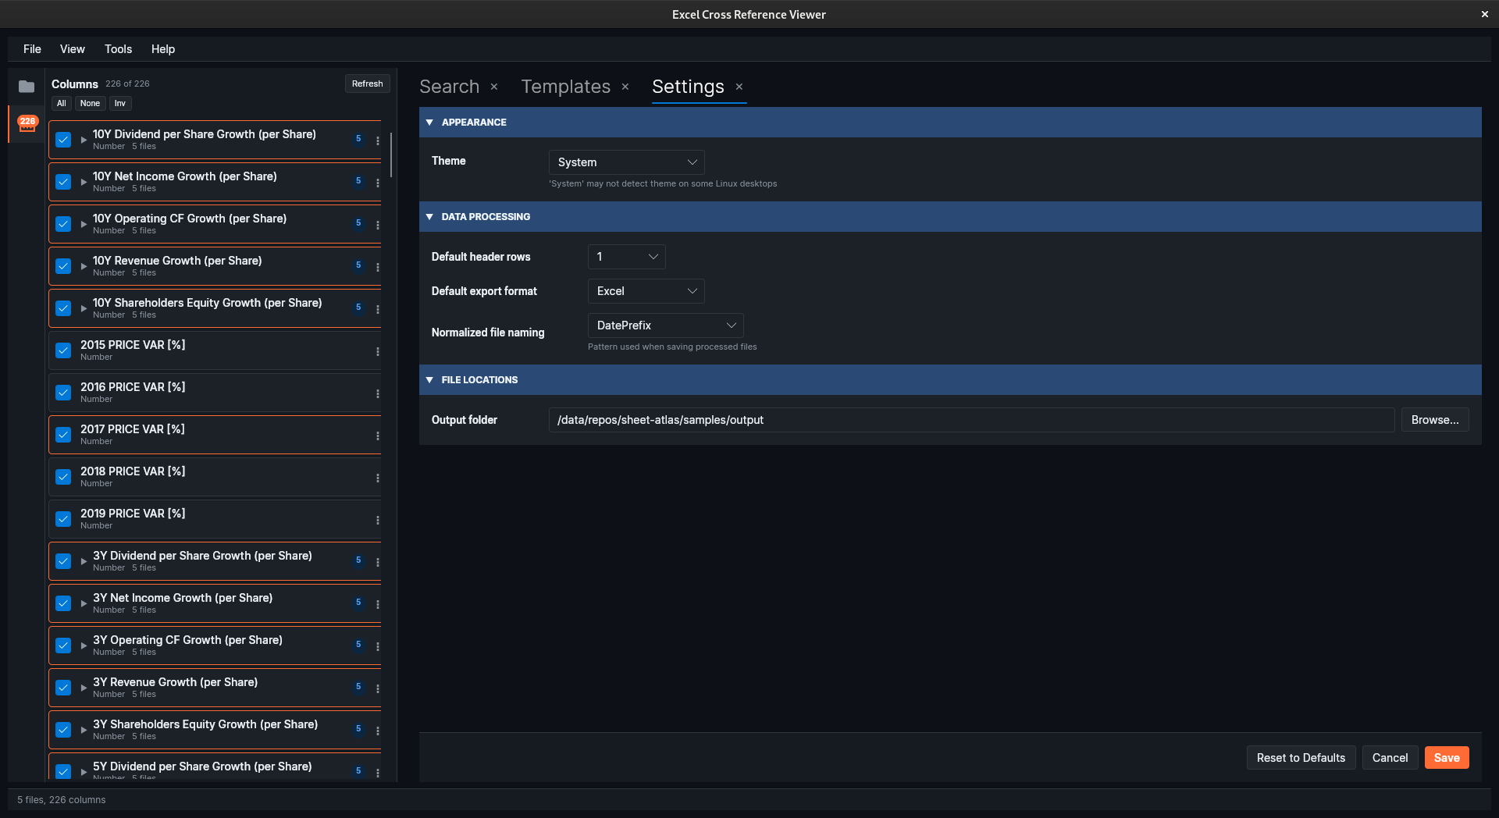Uncheck the 10Y Net Income Growth column
This screenshot has width=1499, height=818.
click(62, 182)
